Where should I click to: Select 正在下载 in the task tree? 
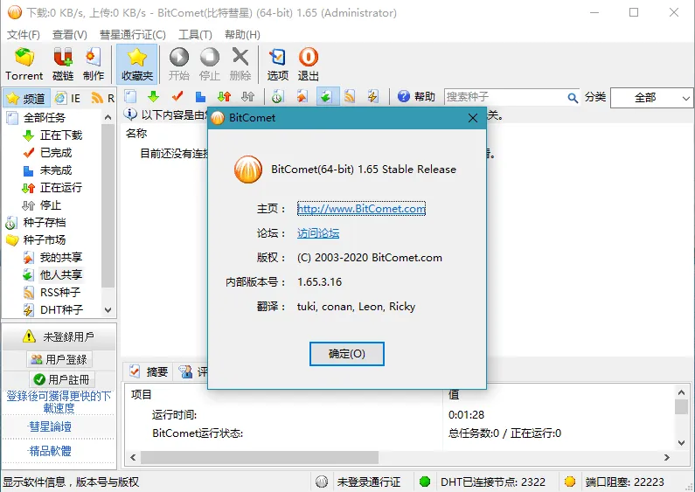(60, 135)
